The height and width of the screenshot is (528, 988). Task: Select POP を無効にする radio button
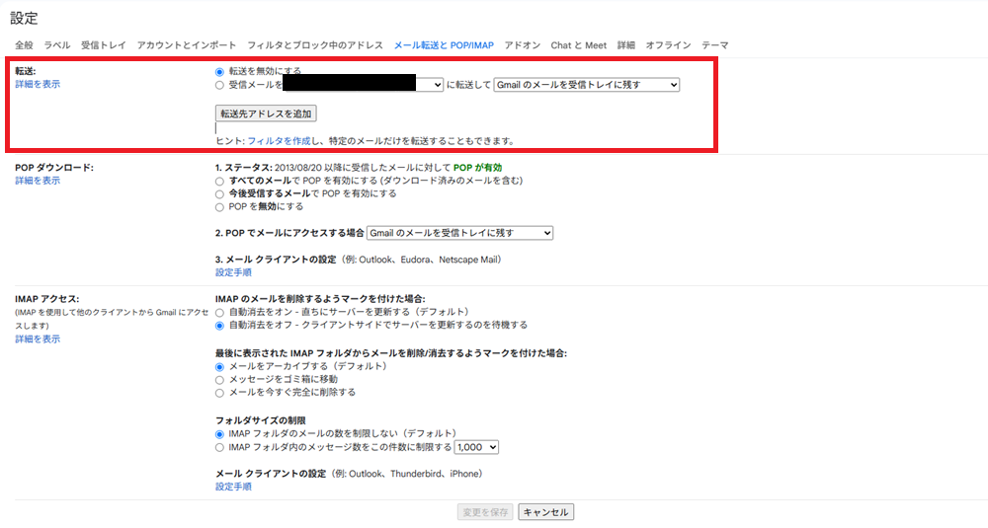[219, 207]
